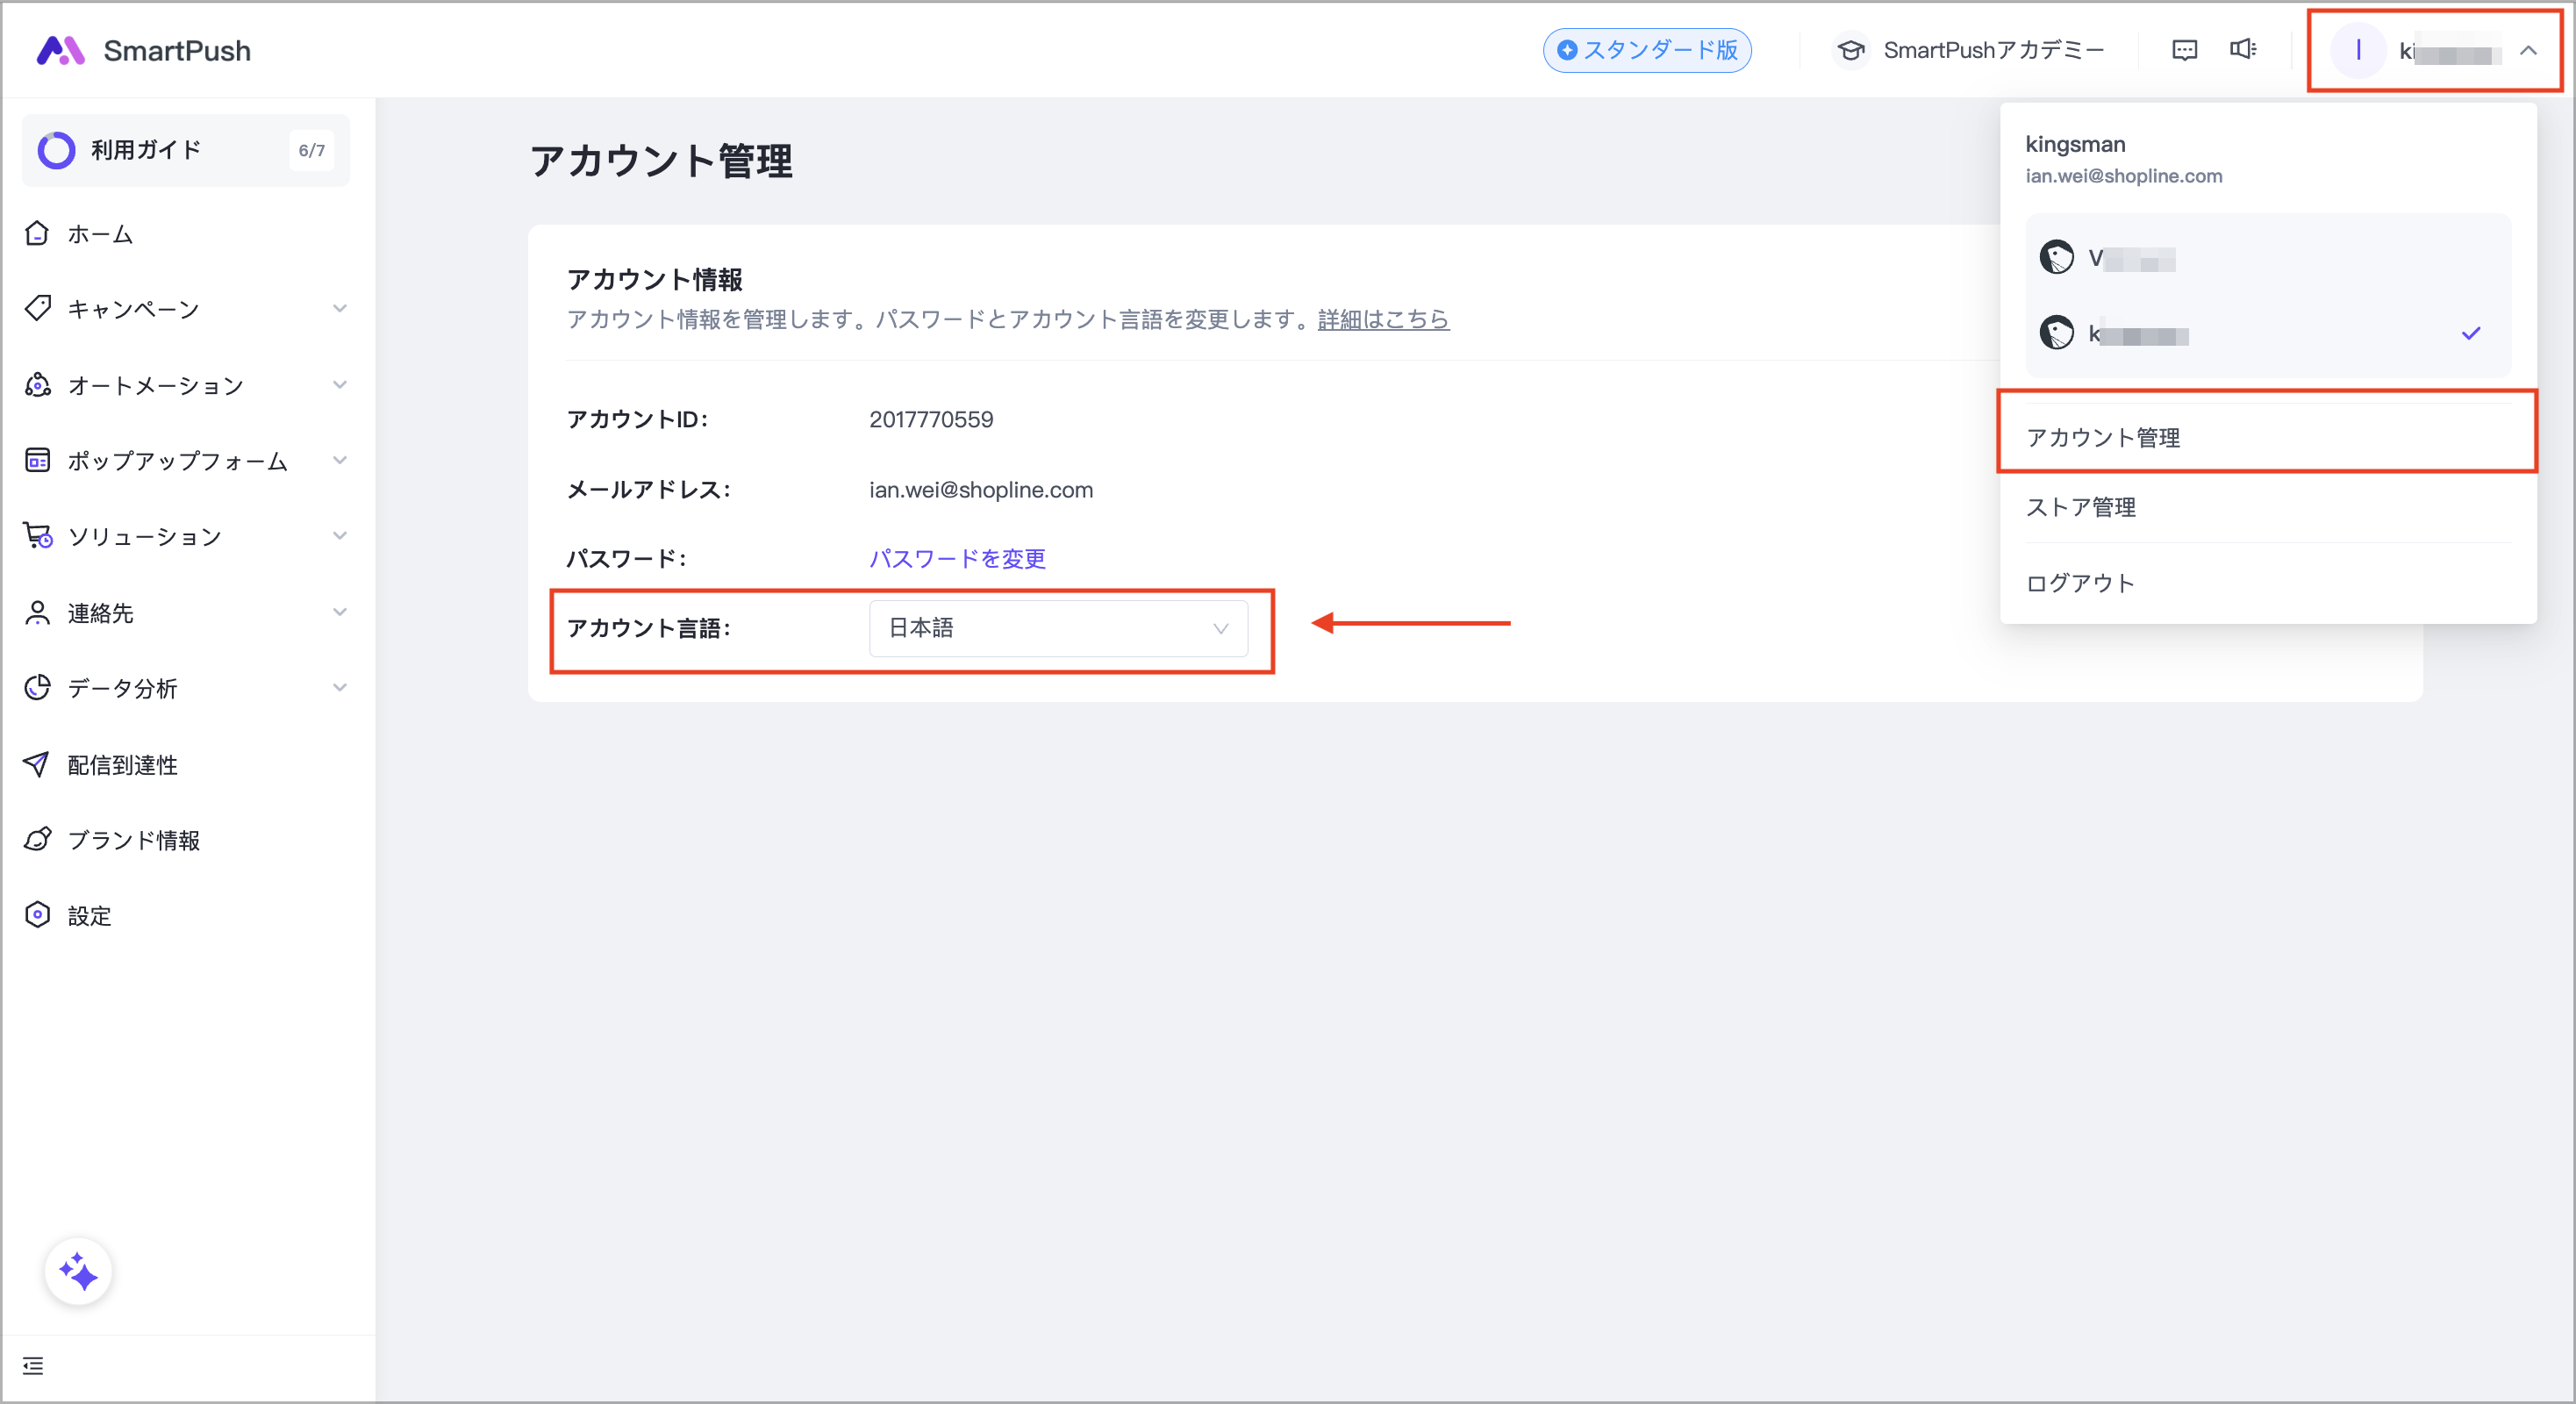The width and height of the screenshot is (2576, 1404).
Task: Collapse the user profile menu in header
Action: 2528,50
